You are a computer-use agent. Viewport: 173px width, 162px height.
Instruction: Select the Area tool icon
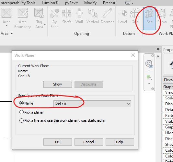tap(6, 13)
